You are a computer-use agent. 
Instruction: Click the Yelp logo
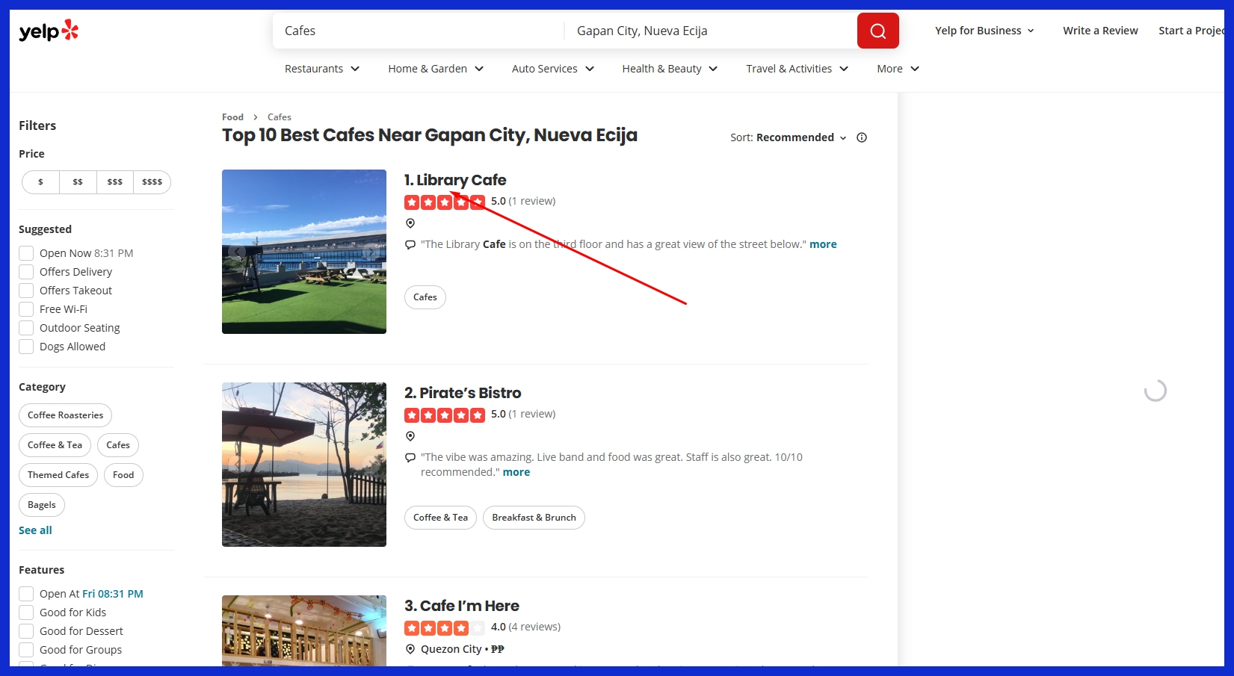(49, 31)
